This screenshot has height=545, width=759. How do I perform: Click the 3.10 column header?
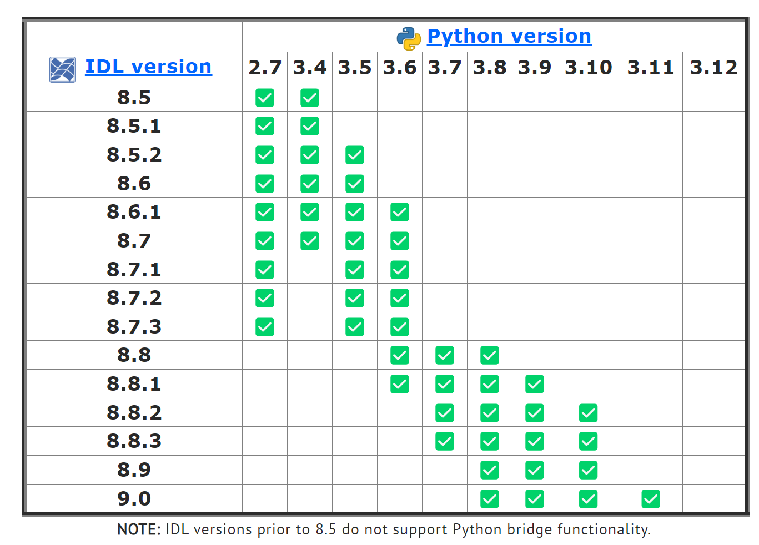[589, 68]
